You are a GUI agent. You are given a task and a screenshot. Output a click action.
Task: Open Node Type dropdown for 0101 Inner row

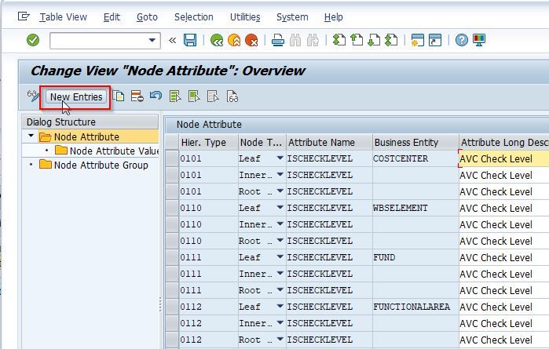tap(280, 174)
